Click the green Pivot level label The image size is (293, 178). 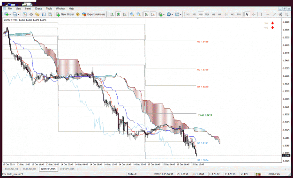205,115
